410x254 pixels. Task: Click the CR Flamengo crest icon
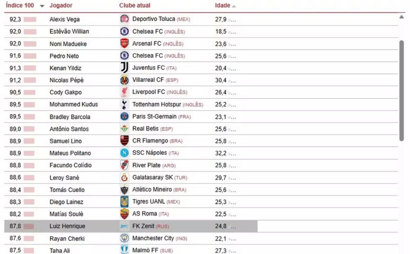coord(125,141)
